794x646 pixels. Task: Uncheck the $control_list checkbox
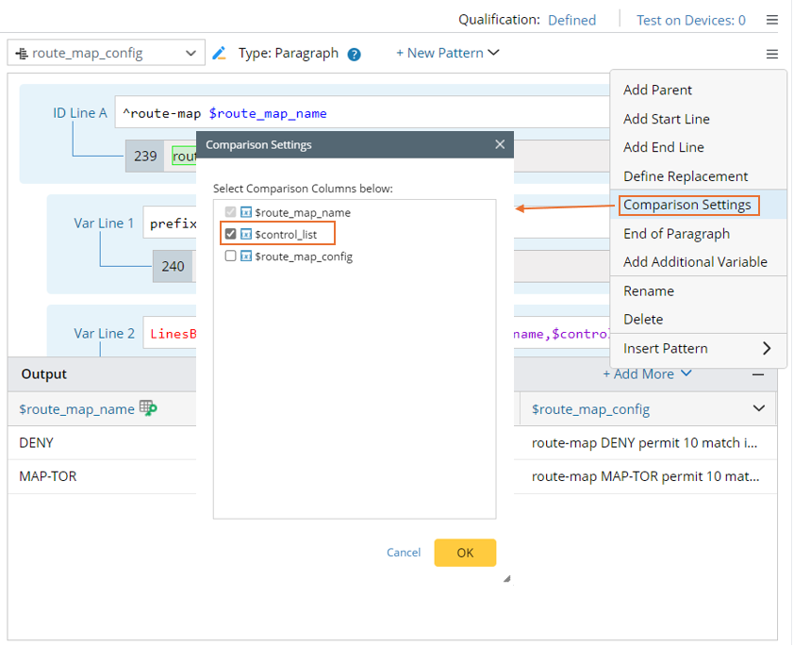(x=231, y=234)
